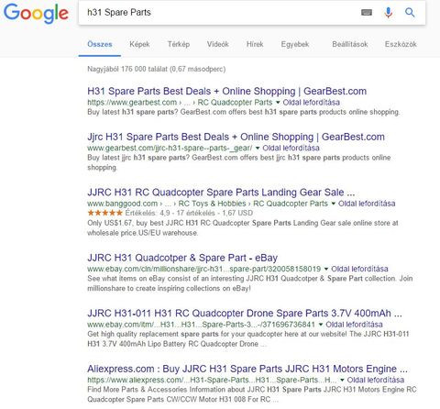Click the Google logo
440x409 pixels.
coord(36,13)
